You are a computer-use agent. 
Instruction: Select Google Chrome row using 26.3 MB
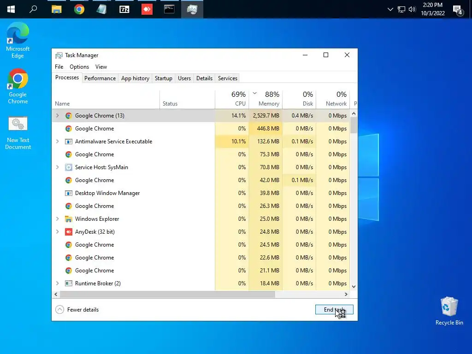(x=201, y=206)
